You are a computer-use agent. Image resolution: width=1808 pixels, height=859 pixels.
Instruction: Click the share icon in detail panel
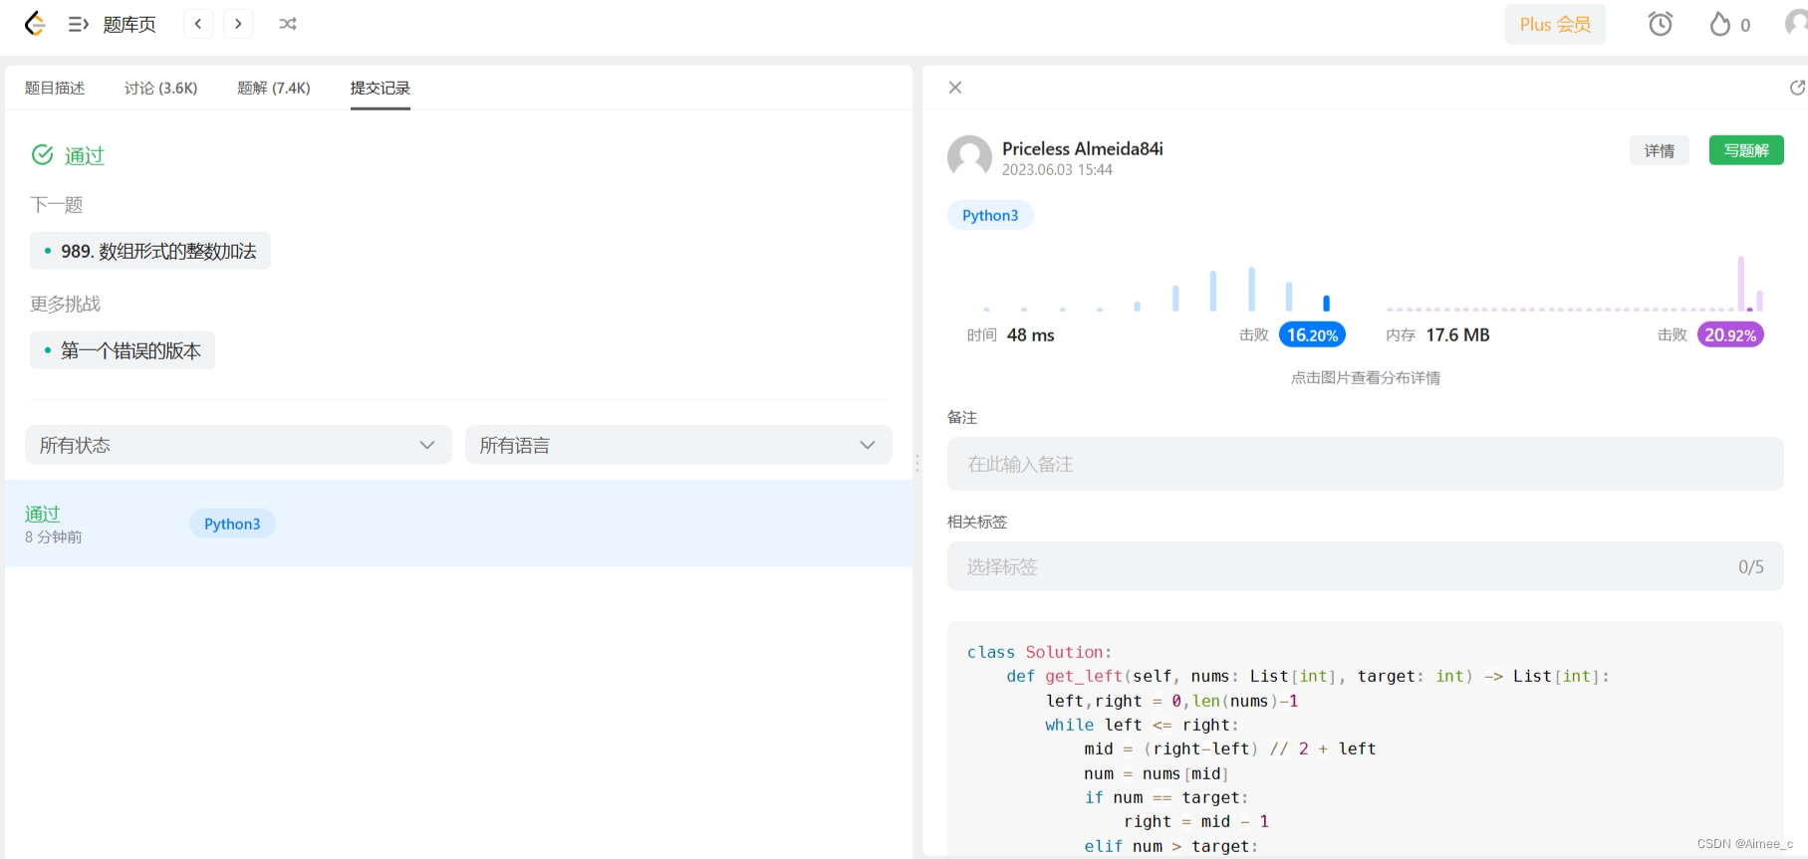pyautogui.click(x=1797, y=88)
